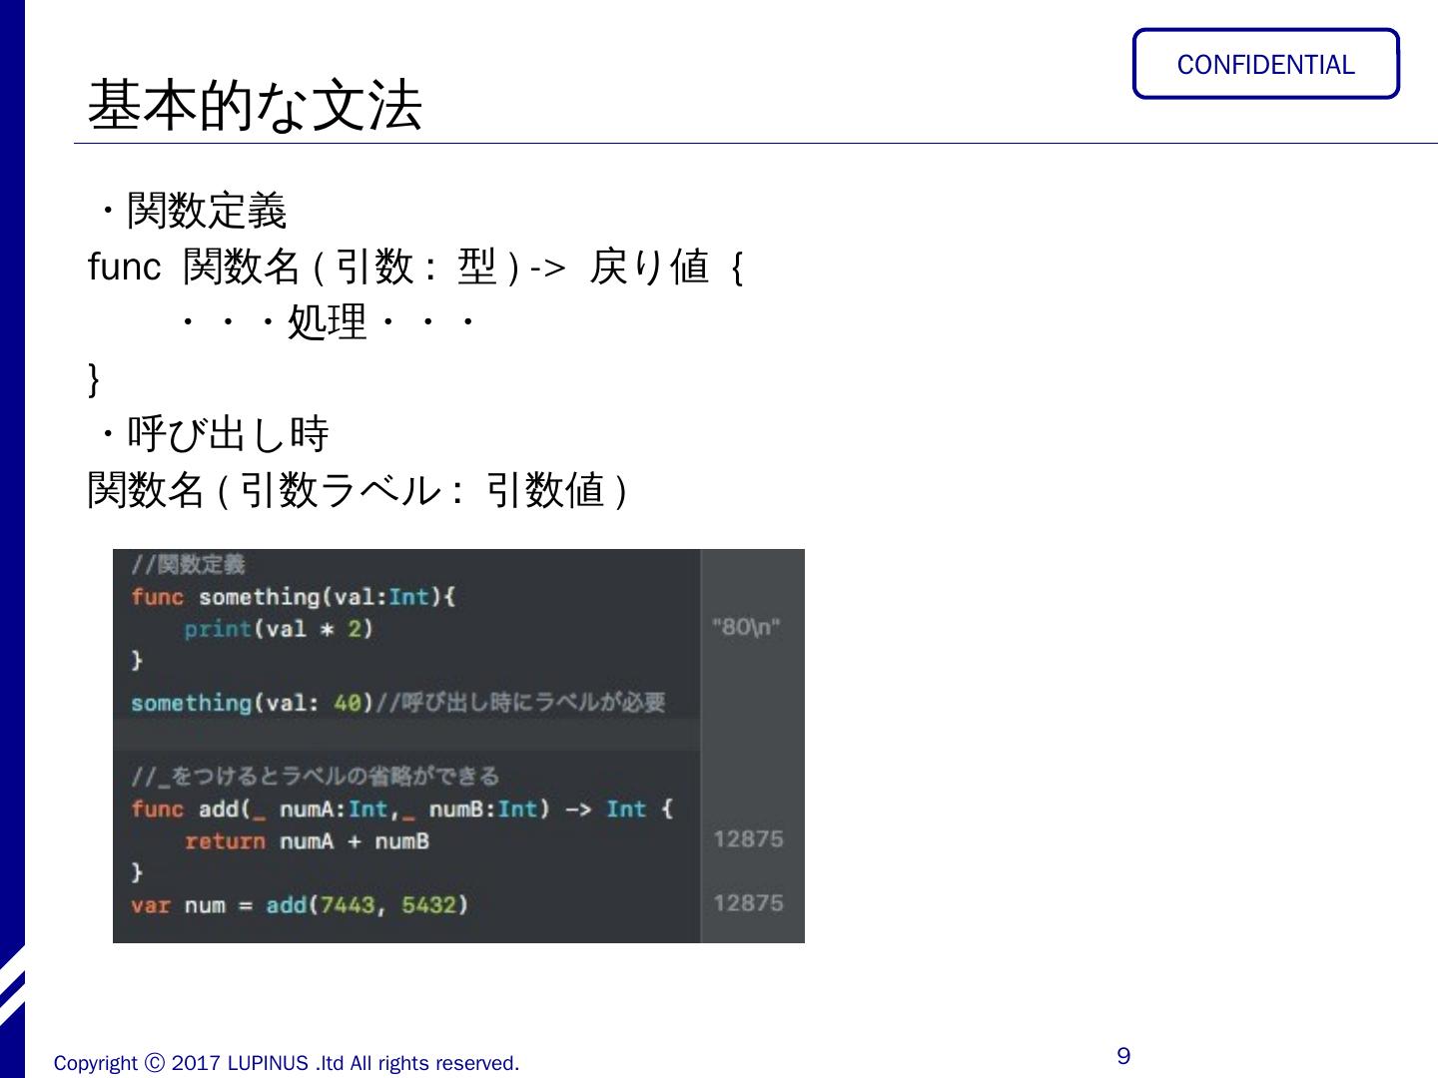Screen dimensions: 1438x1078
Task: Click the func something(val:Int) code line
Action: [293, 597]
